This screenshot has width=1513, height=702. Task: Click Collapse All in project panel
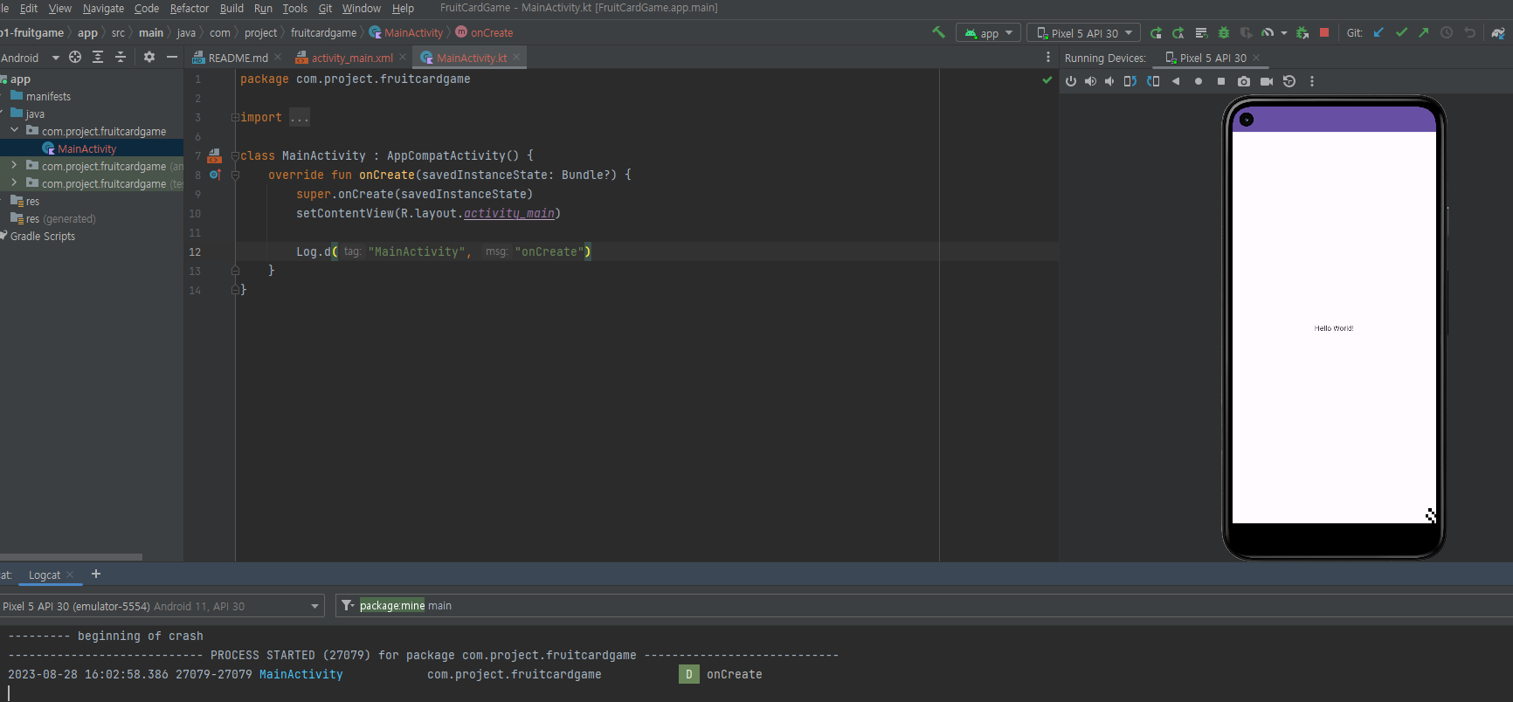tap(121, 57)
